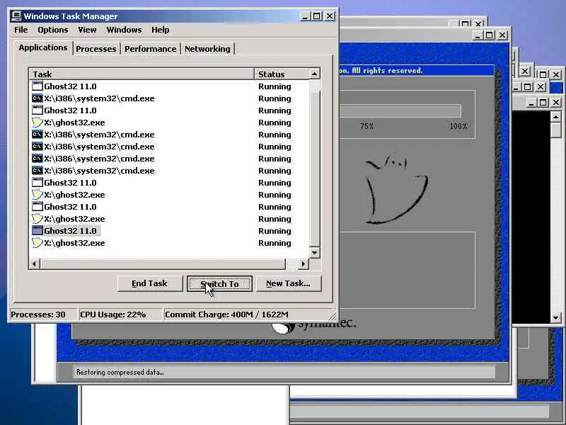Click the 75% progress label in Ghost

click(366, 126)
